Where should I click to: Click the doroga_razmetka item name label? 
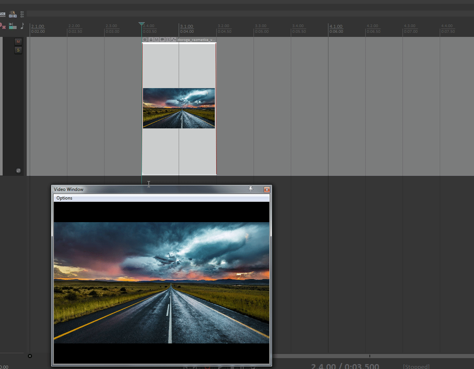click(x=196, y=40)
